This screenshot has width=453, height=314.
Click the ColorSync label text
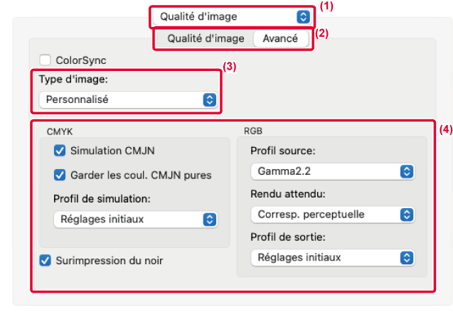coord(81,60)
